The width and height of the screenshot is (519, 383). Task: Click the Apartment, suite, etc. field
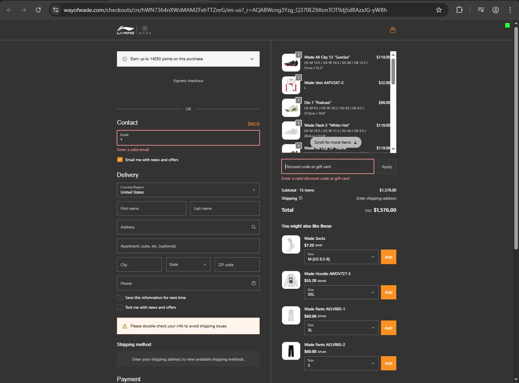188,246
